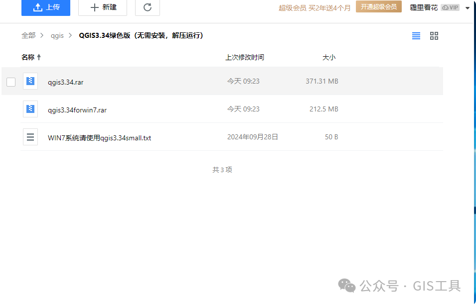Open file qgis3.34forwin7.rar
Screen dimensions: 476x305
[x=77, y=110]
